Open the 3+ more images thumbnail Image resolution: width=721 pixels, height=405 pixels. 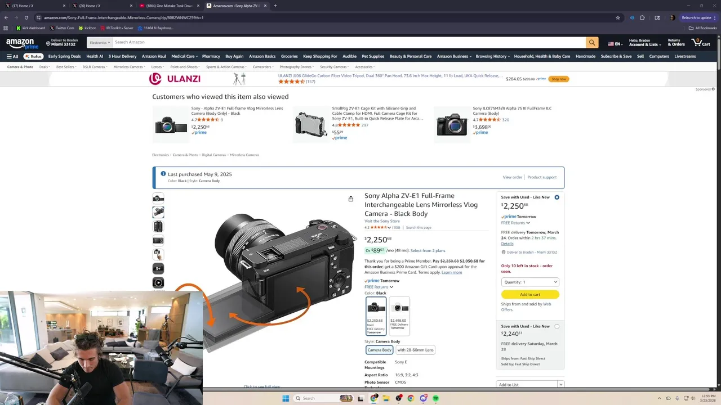click(158, 268)
